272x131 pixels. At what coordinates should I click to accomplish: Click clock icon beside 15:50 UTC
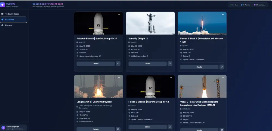point(181,53)
